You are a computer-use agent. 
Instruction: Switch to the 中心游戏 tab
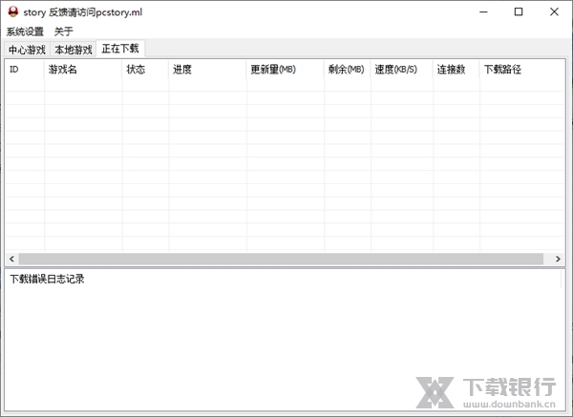point(27,50)
